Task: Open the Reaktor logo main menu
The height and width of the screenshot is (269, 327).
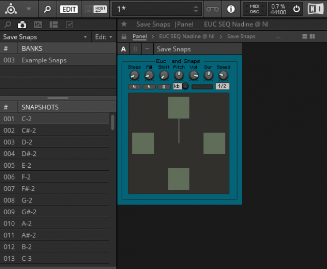Action: [x=11, y=9]
